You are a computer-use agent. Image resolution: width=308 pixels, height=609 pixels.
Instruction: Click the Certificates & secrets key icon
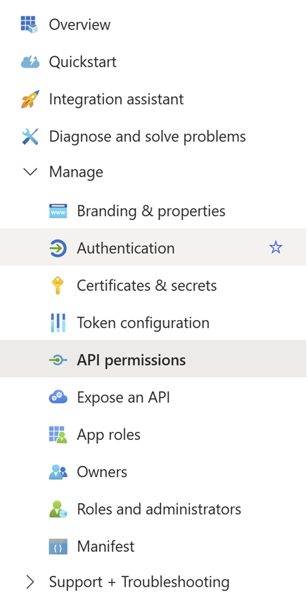pos(58,285)
